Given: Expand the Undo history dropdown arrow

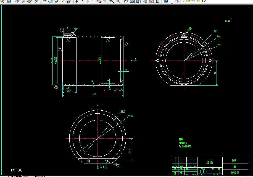Looking at the screenshot, I should (83, 1).
